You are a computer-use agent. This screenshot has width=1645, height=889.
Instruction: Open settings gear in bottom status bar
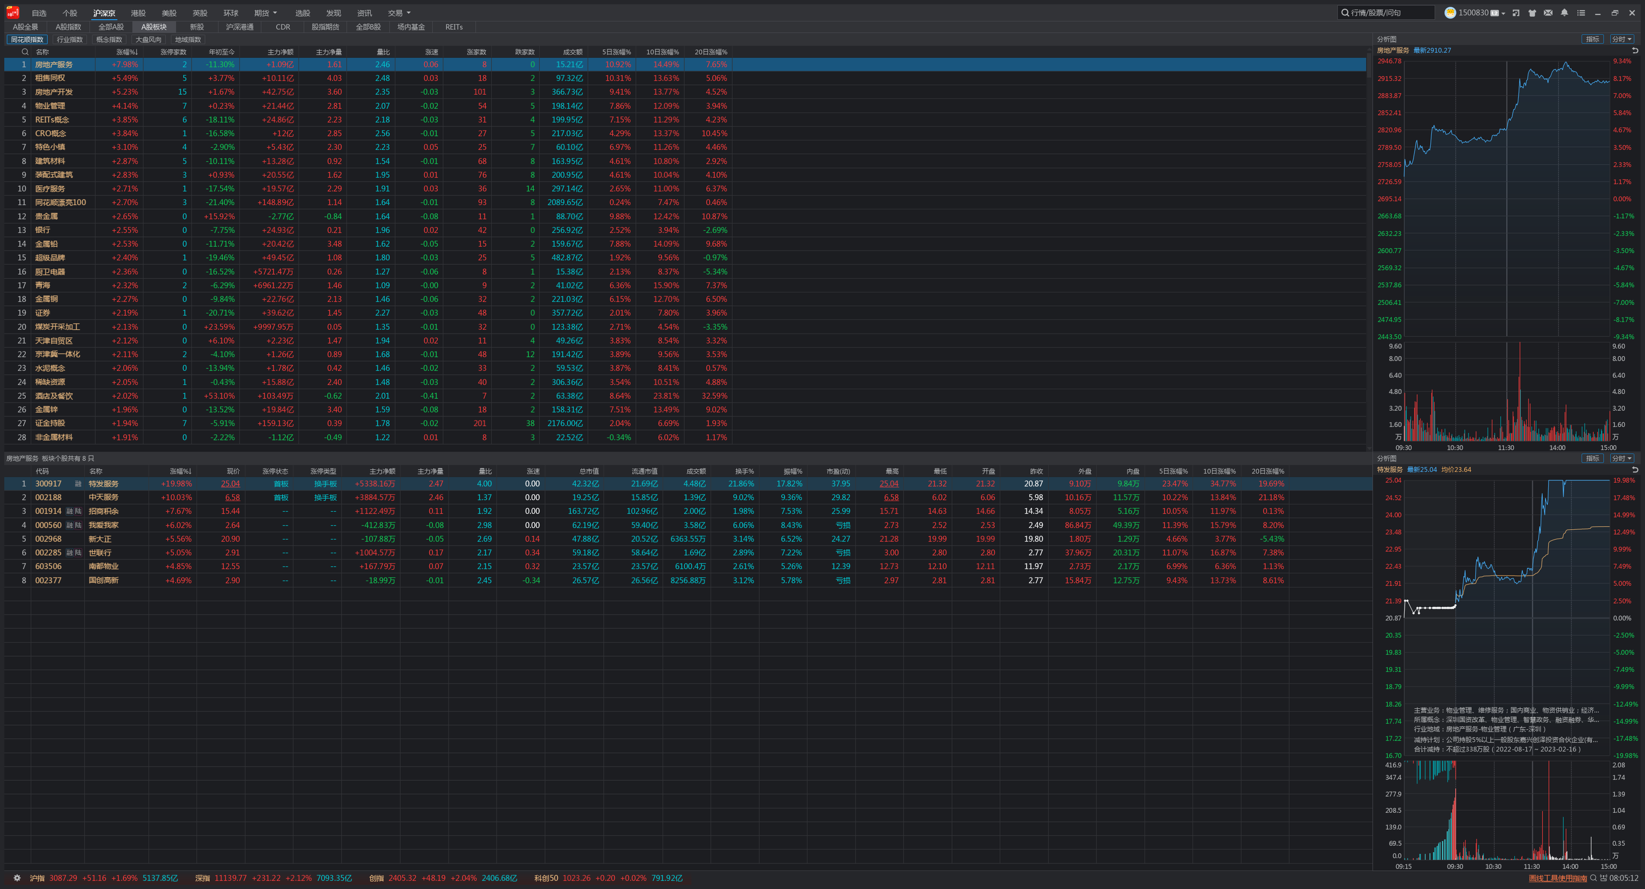17,878
